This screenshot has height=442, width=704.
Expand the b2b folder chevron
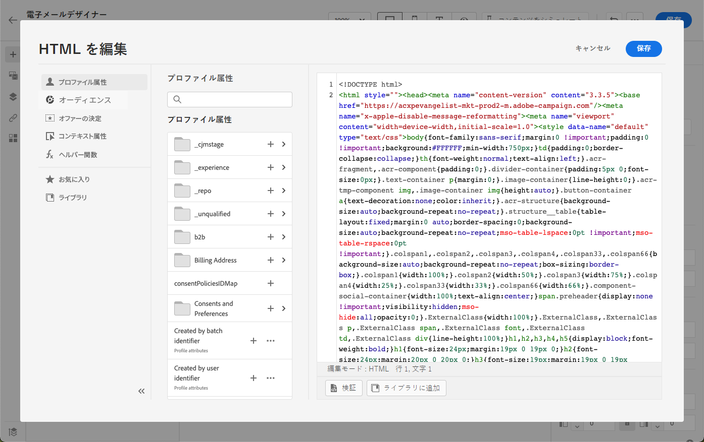pos(284,237)
